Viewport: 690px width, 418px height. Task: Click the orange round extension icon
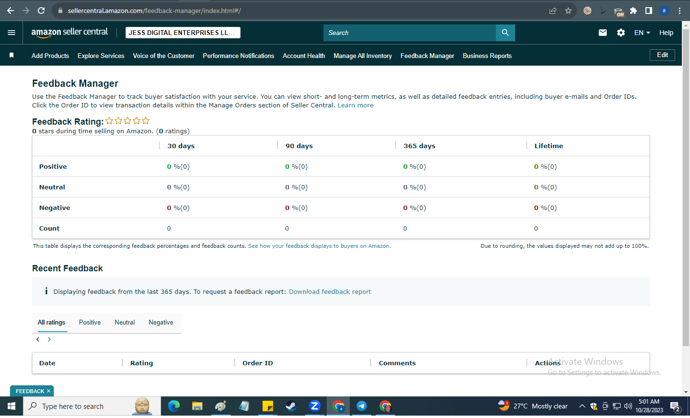(x=587, y=11)
